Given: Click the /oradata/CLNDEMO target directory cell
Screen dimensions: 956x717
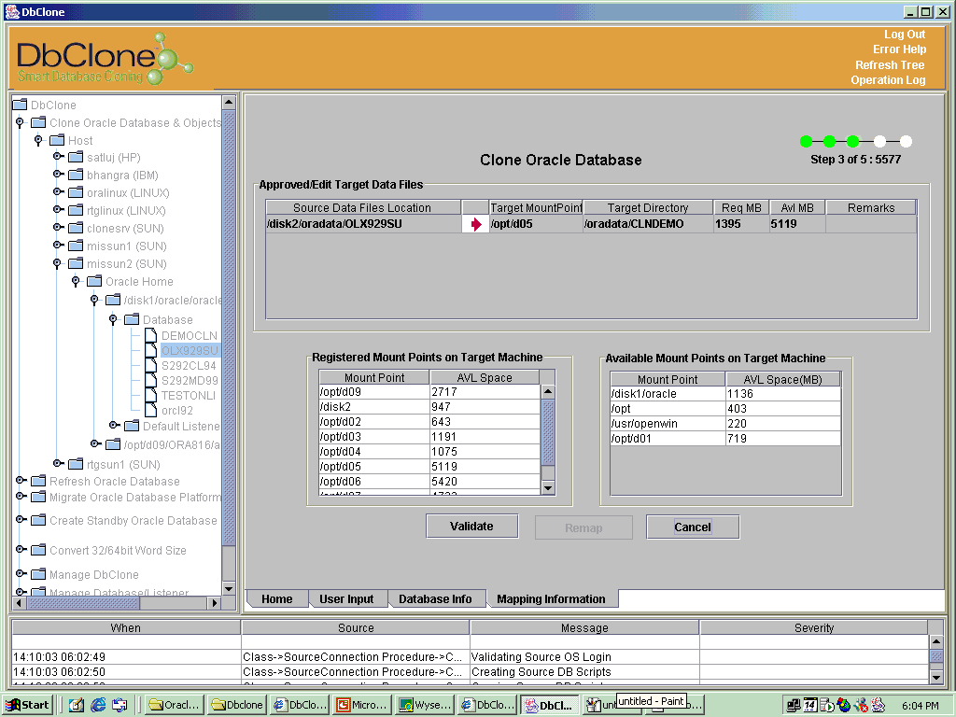Looking at the screenshot, I should point(648,224).
